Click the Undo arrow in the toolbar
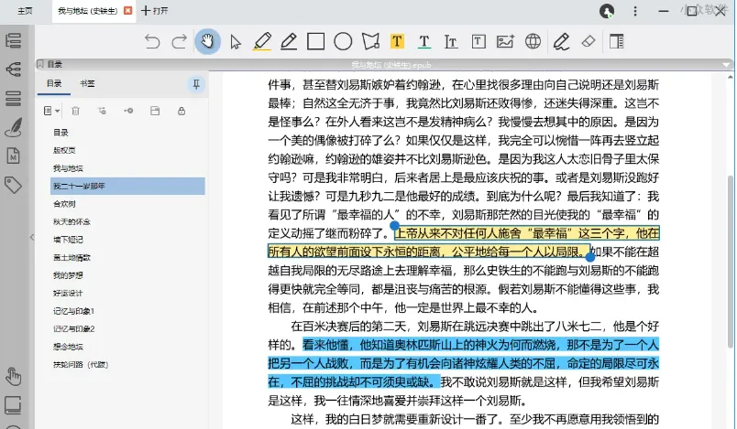 click(x=152, y=42)
